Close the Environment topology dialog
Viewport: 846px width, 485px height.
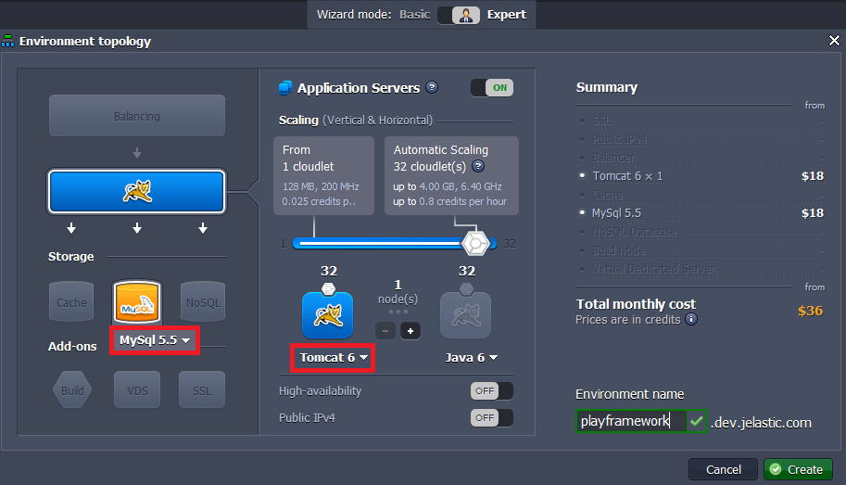coord(834,41)
